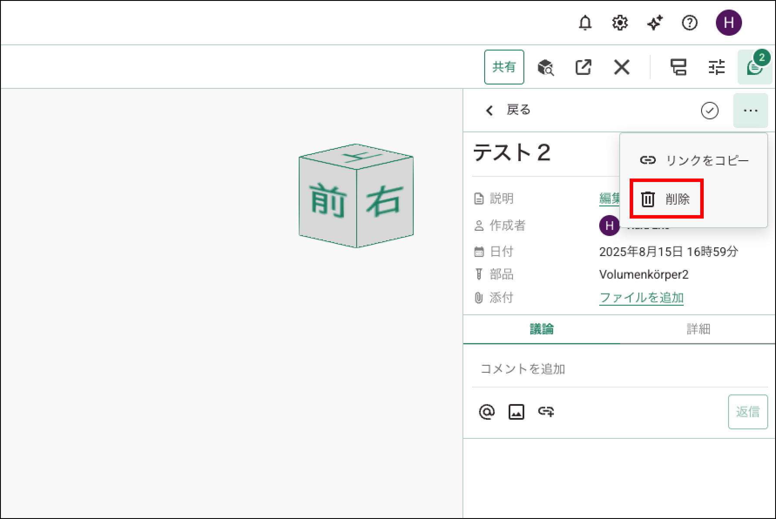Open settings gear in header

point(620,23)
